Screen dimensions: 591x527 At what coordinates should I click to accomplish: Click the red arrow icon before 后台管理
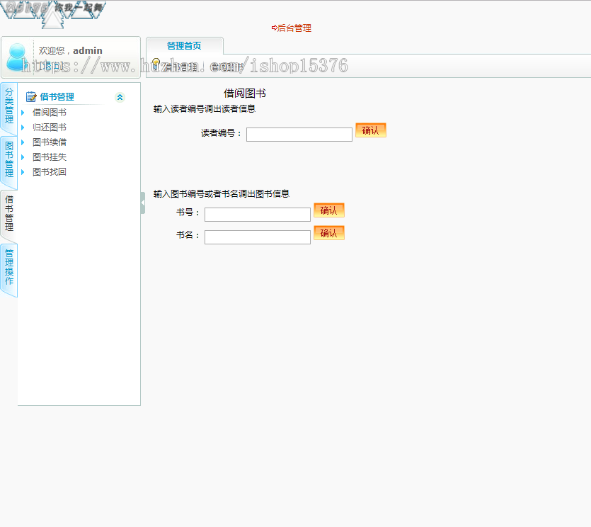click(x=273, y=28)
